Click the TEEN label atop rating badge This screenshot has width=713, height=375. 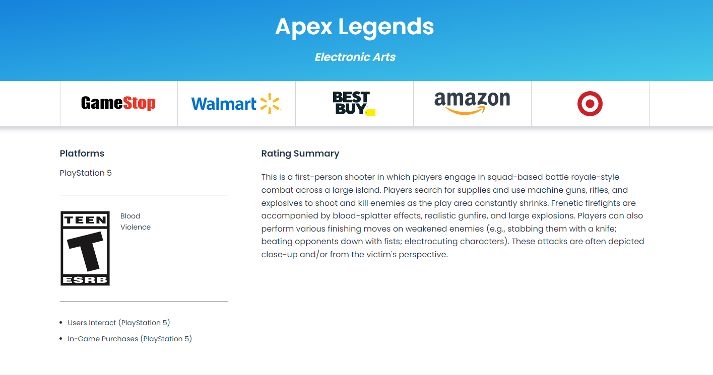coord(85,220)
